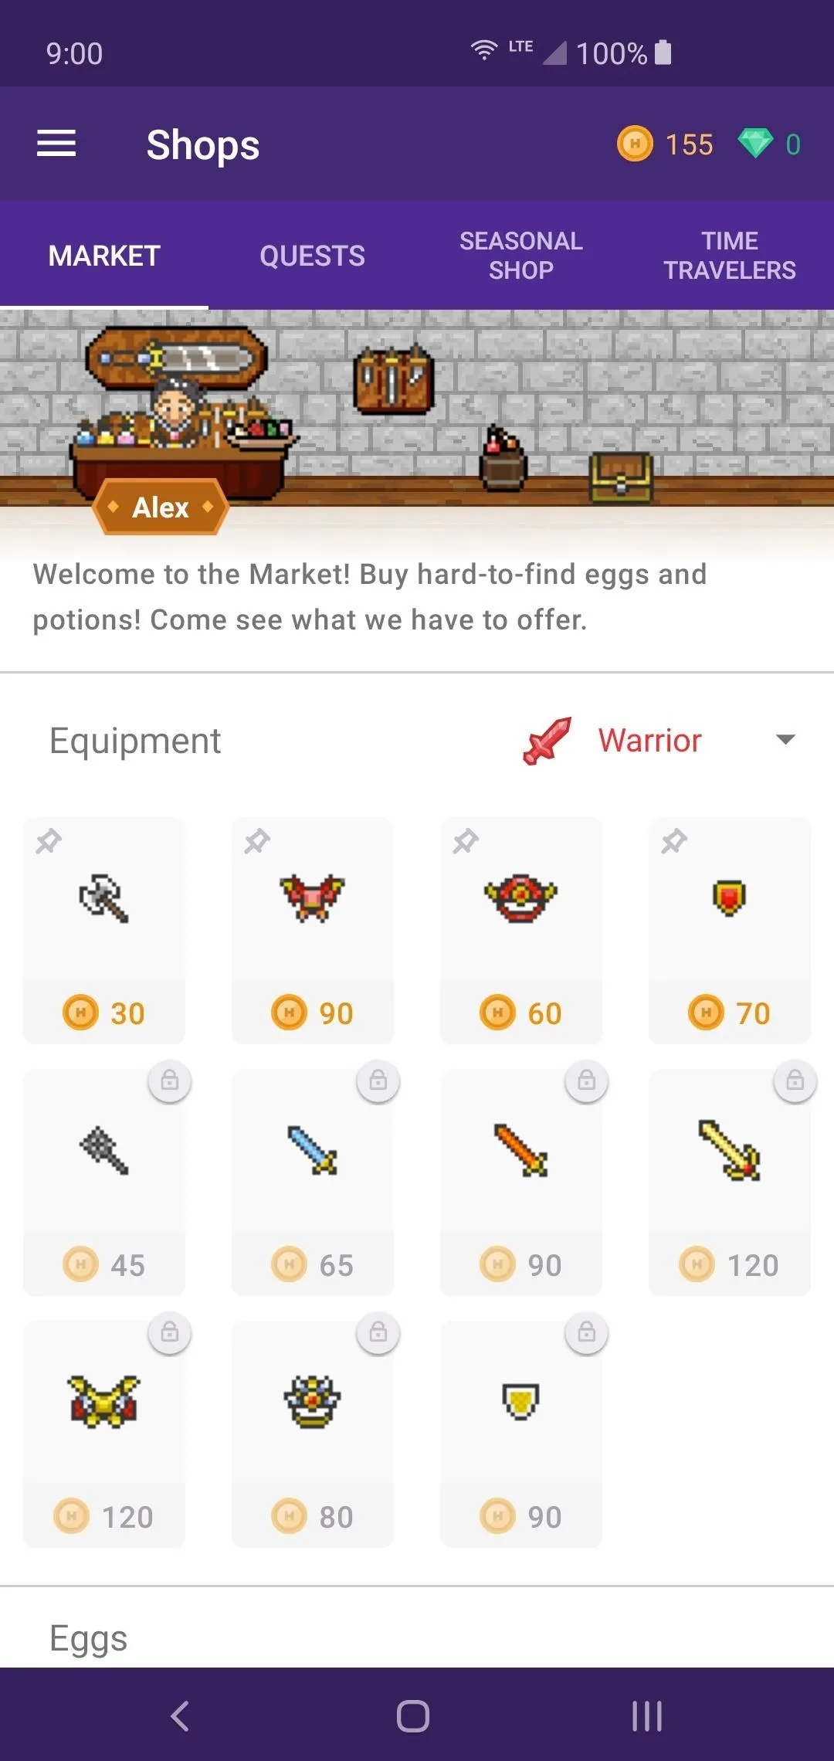
Task: Tap the red sword class icon
Action: click(x=548, y=741)
